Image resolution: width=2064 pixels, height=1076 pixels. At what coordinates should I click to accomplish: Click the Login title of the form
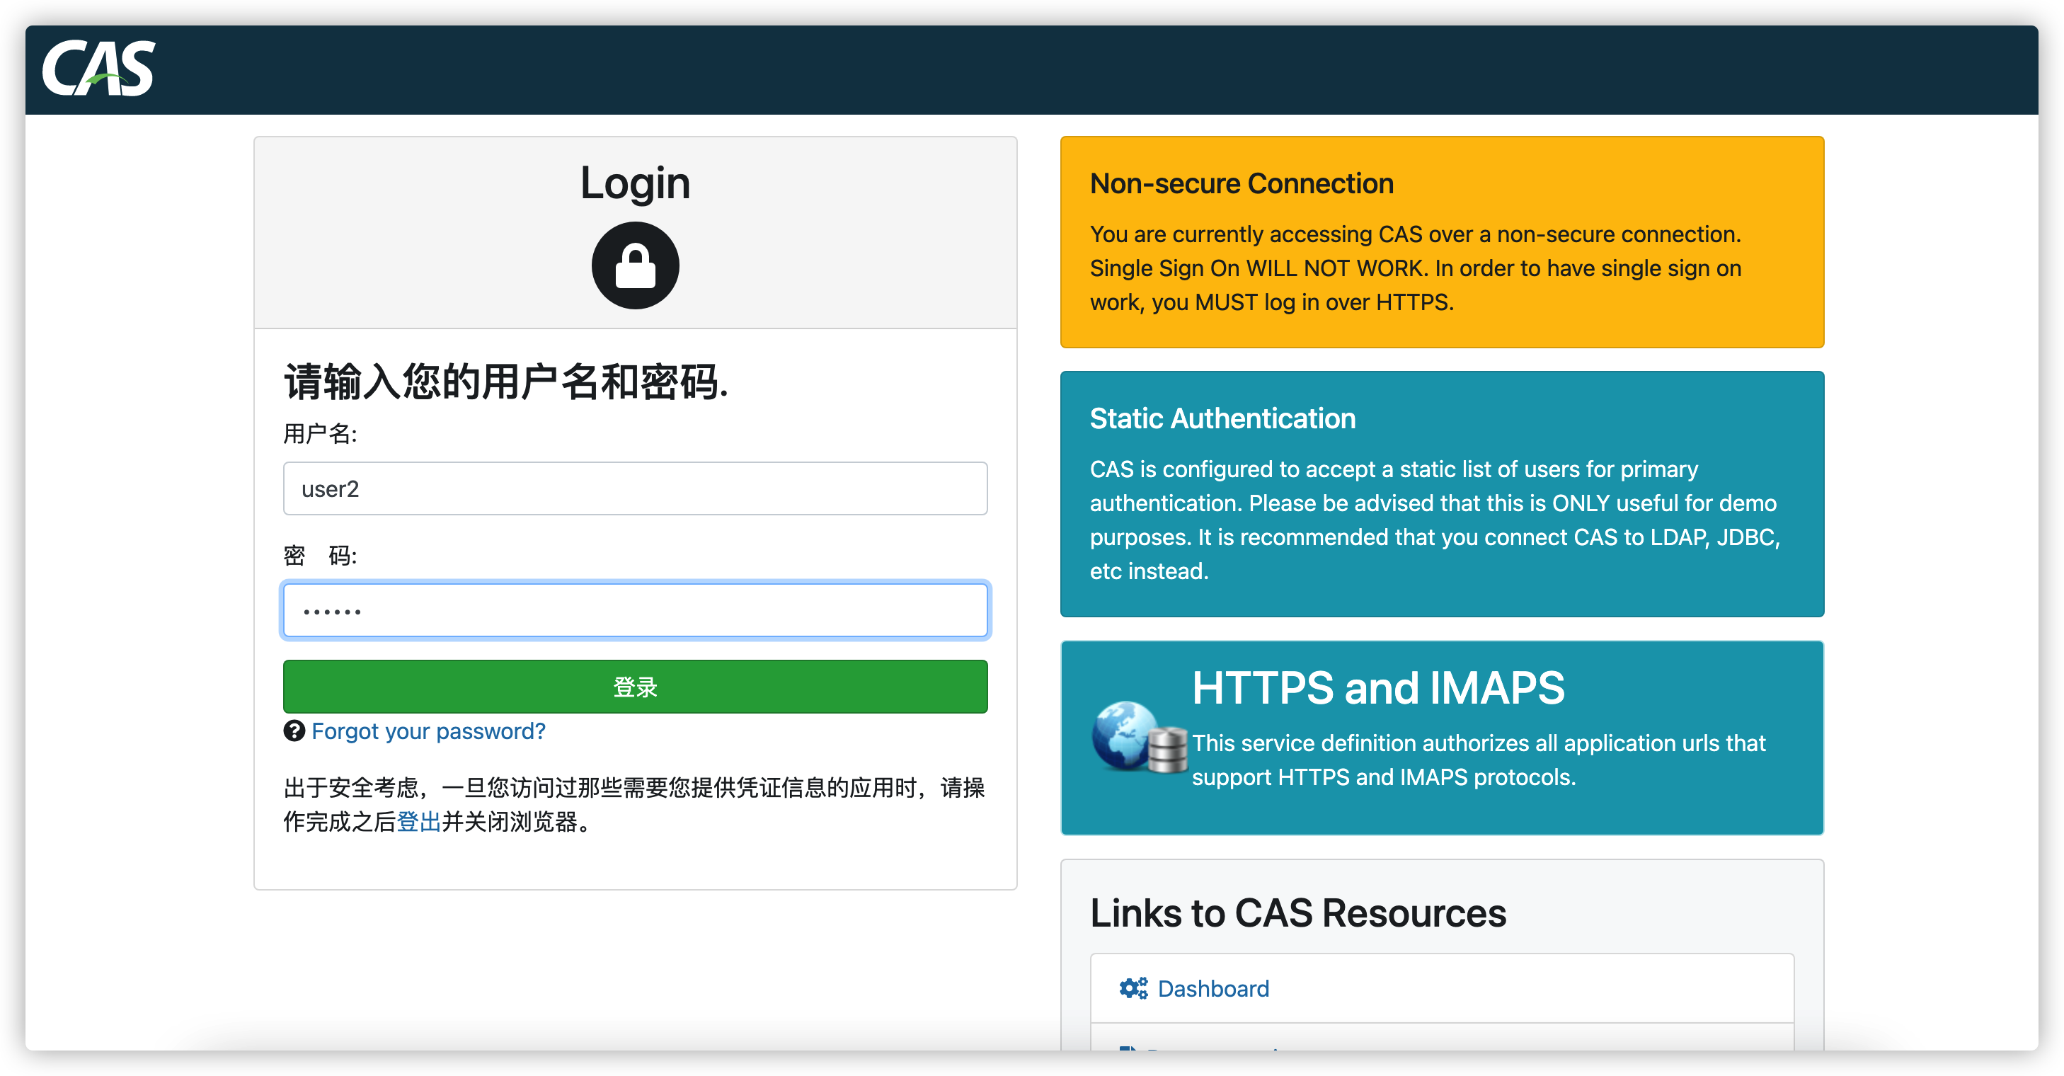tap(635, 183)
